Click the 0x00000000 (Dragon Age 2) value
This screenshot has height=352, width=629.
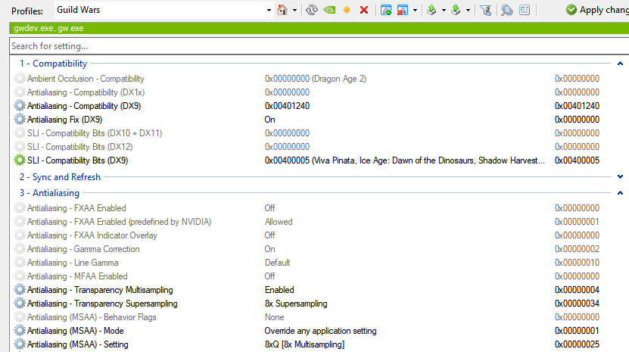click(316, 79)
